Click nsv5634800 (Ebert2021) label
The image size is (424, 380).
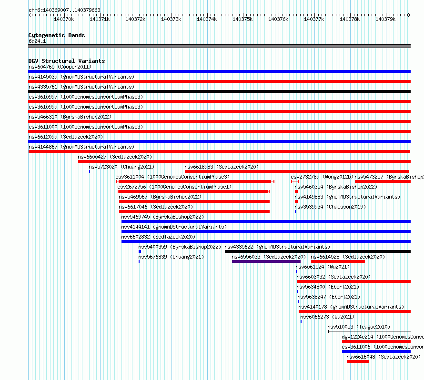pyautogui.click(x=328, y=287)
